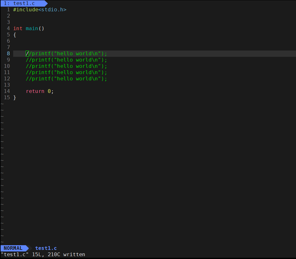Viewport: 296px width, 259px height.
Task: Click line number 2 in the gutter
Action: tap(8, 16)
